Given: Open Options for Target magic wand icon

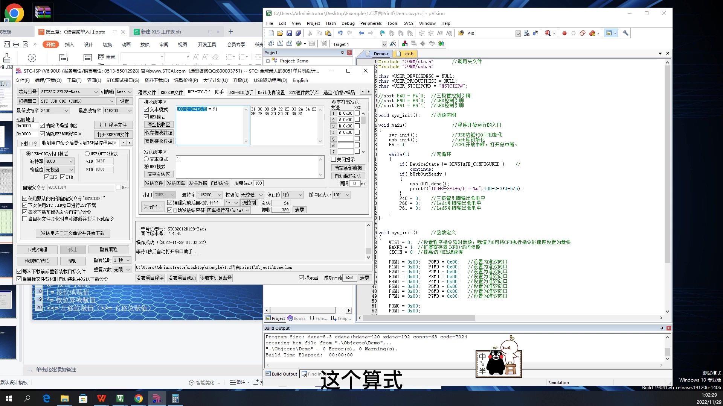Looking at the screenshot, I should pos(393,44).
